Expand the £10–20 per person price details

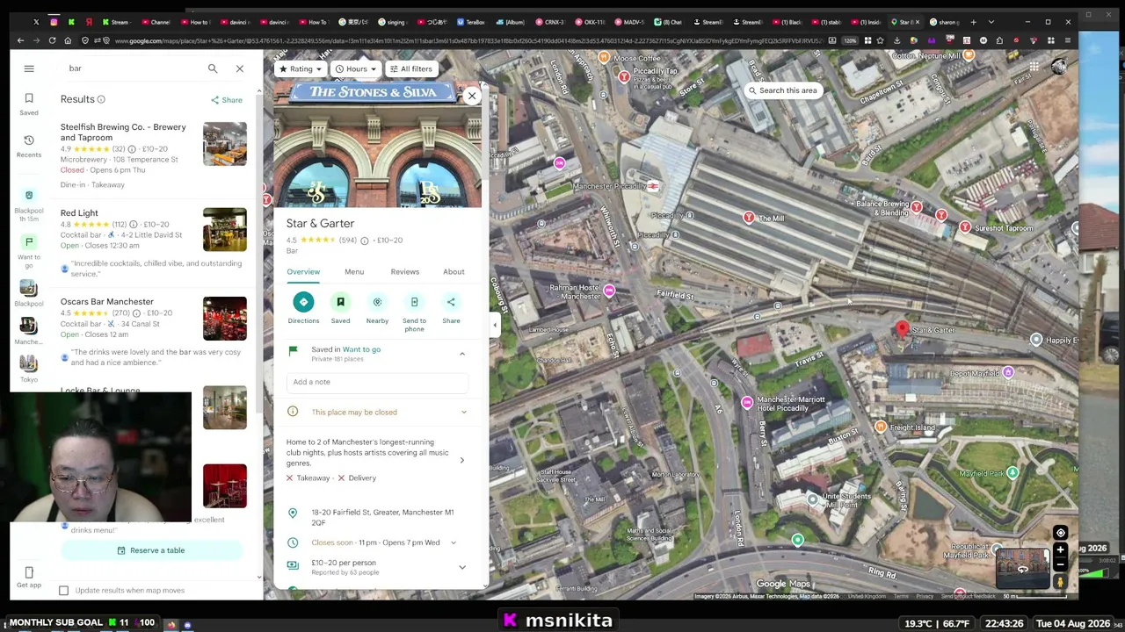(x=462, y=567)
